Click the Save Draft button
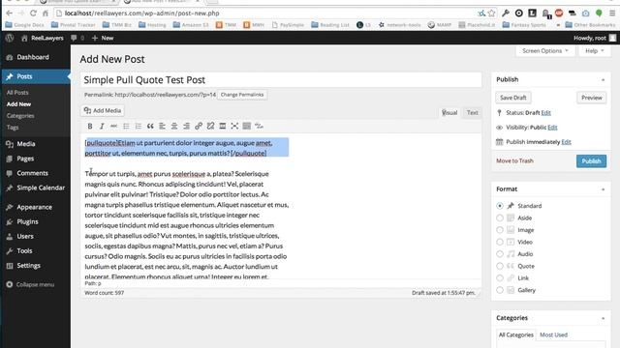The height and width of the screenshot is (348, 620). point(513,98)
